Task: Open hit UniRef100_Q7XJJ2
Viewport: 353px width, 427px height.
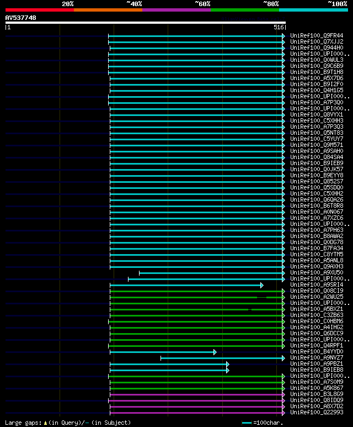Action: 317,41
